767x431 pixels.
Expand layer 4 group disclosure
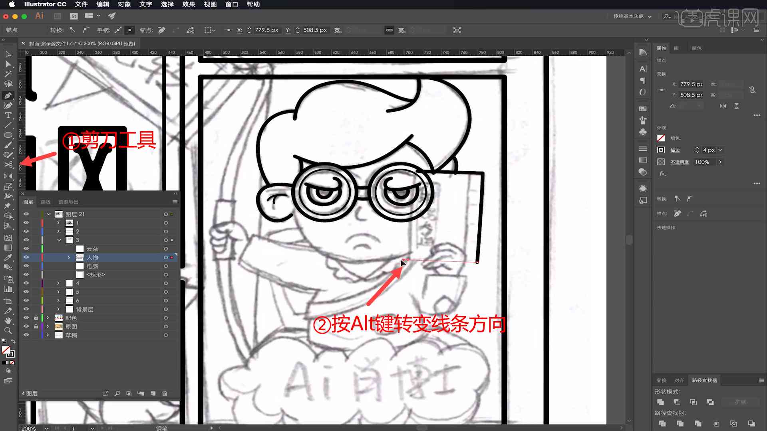pos(58,283)
